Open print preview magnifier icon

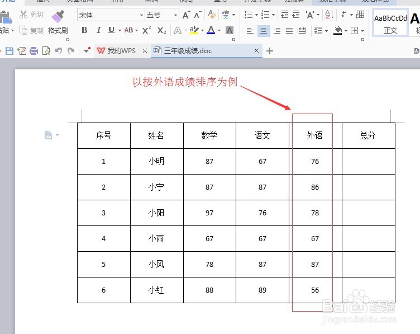pyautogui.click(x=46, y=51)
